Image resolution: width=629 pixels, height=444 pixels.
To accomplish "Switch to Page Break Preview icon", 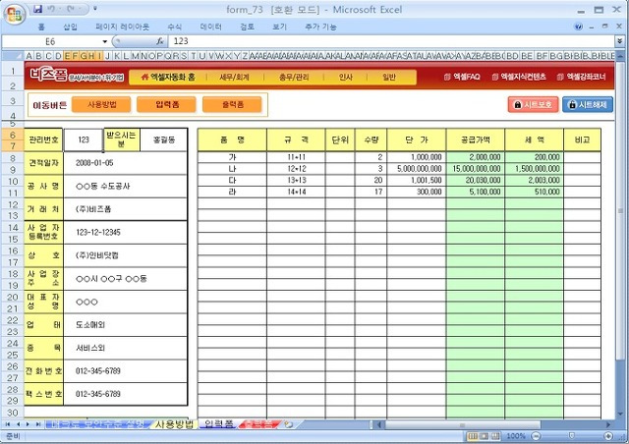I will (x=495, y=436).
